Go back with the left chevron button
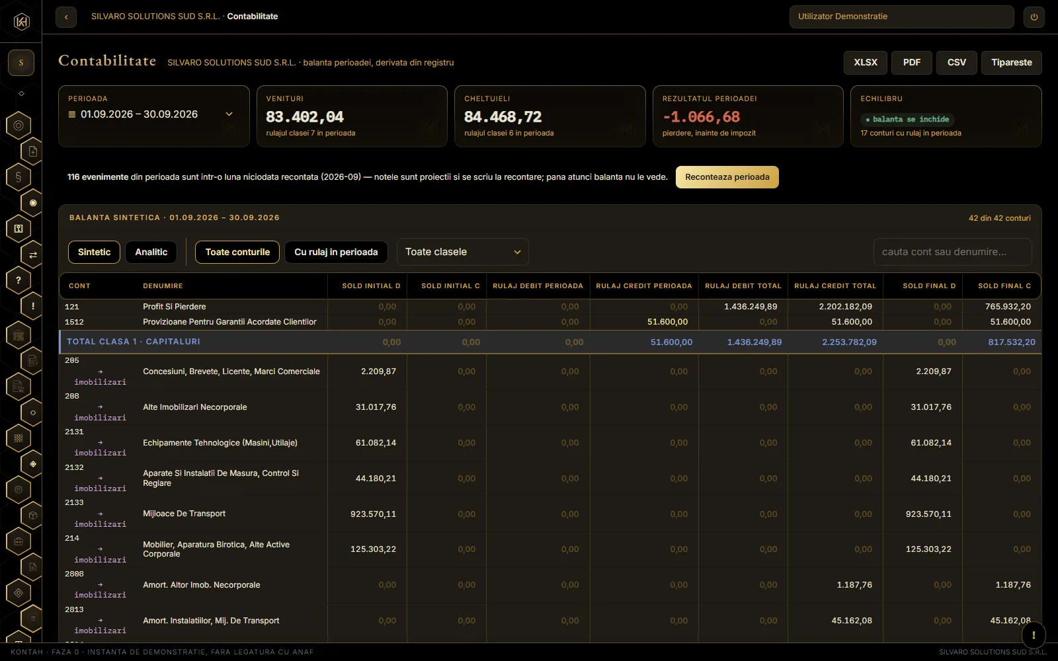The width and height of the screenshot is (1058, 661). coord(66,17)
